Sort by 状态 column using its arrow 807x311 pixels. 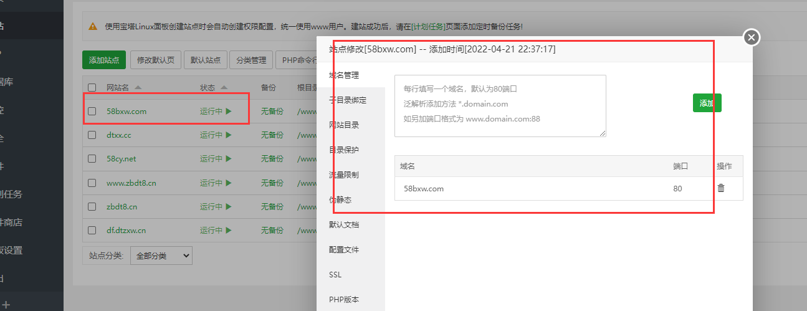pos(224,88)
